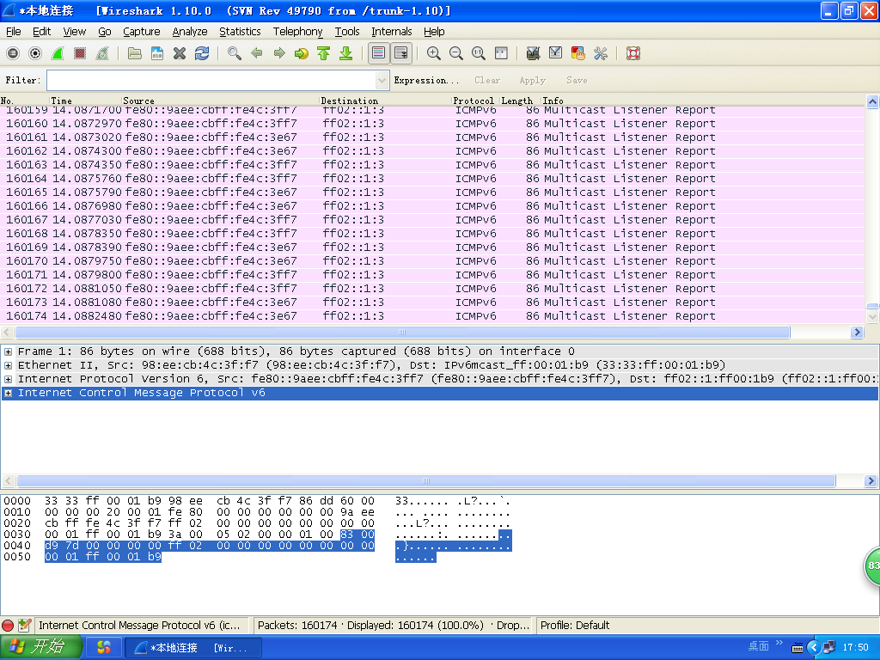Open the capture interfaces list icon
Screen dimensions: 880x660
[x=13, y=53]
